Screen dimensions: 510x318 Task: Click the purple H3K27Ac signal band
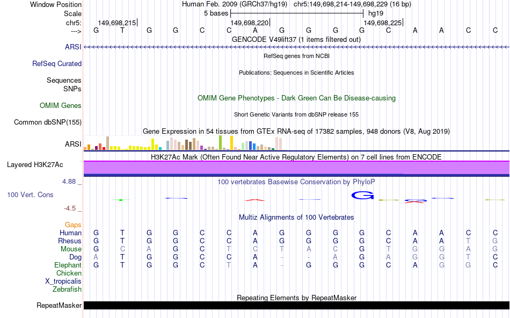tap(296, 168)
